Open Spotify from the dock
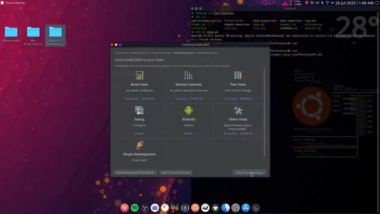The height and width of the screenshot is (214, 380). click(x=135, y=207)
